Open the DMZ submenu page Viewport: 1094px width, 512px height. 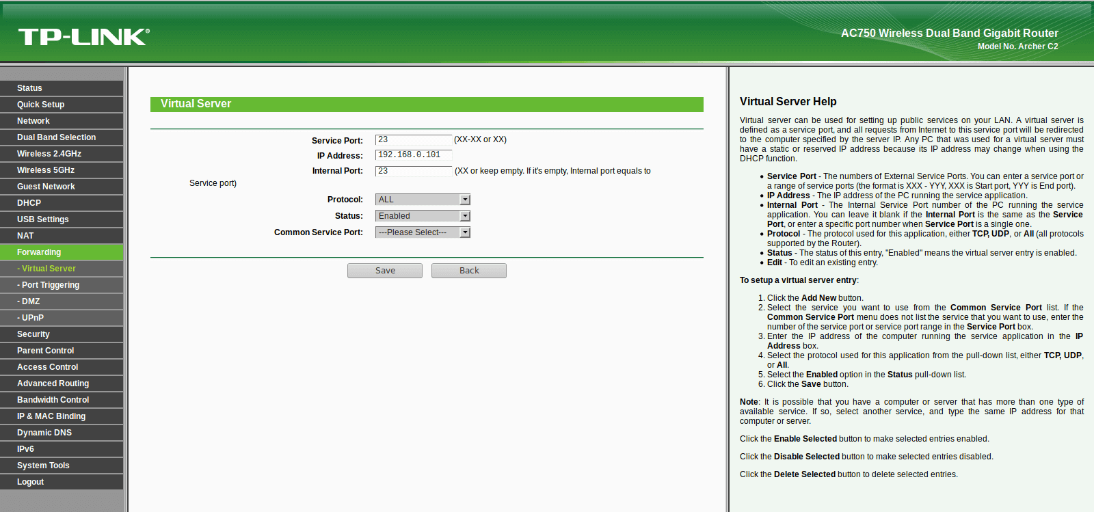point(62,301)
